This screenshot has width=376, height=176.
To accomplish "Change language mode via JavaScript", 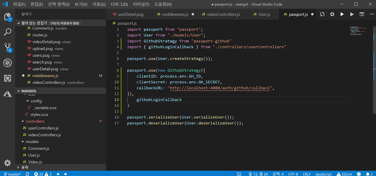I will (x=323, y=174).
